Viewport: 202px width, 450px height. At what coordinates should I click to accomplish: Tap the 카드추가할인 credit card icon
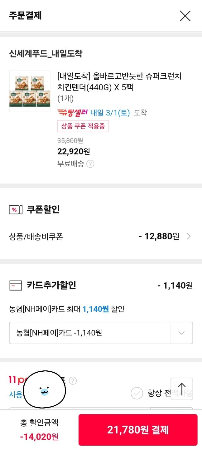tap(16, 285)
